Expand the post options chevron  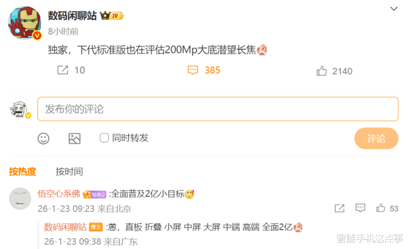(x=394, y=9)
